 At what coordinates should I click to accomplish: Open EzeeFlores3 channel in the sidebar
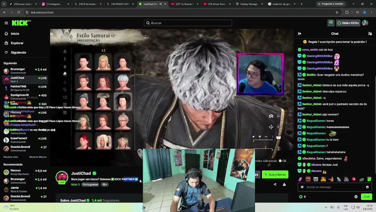(x=25, y=140)
